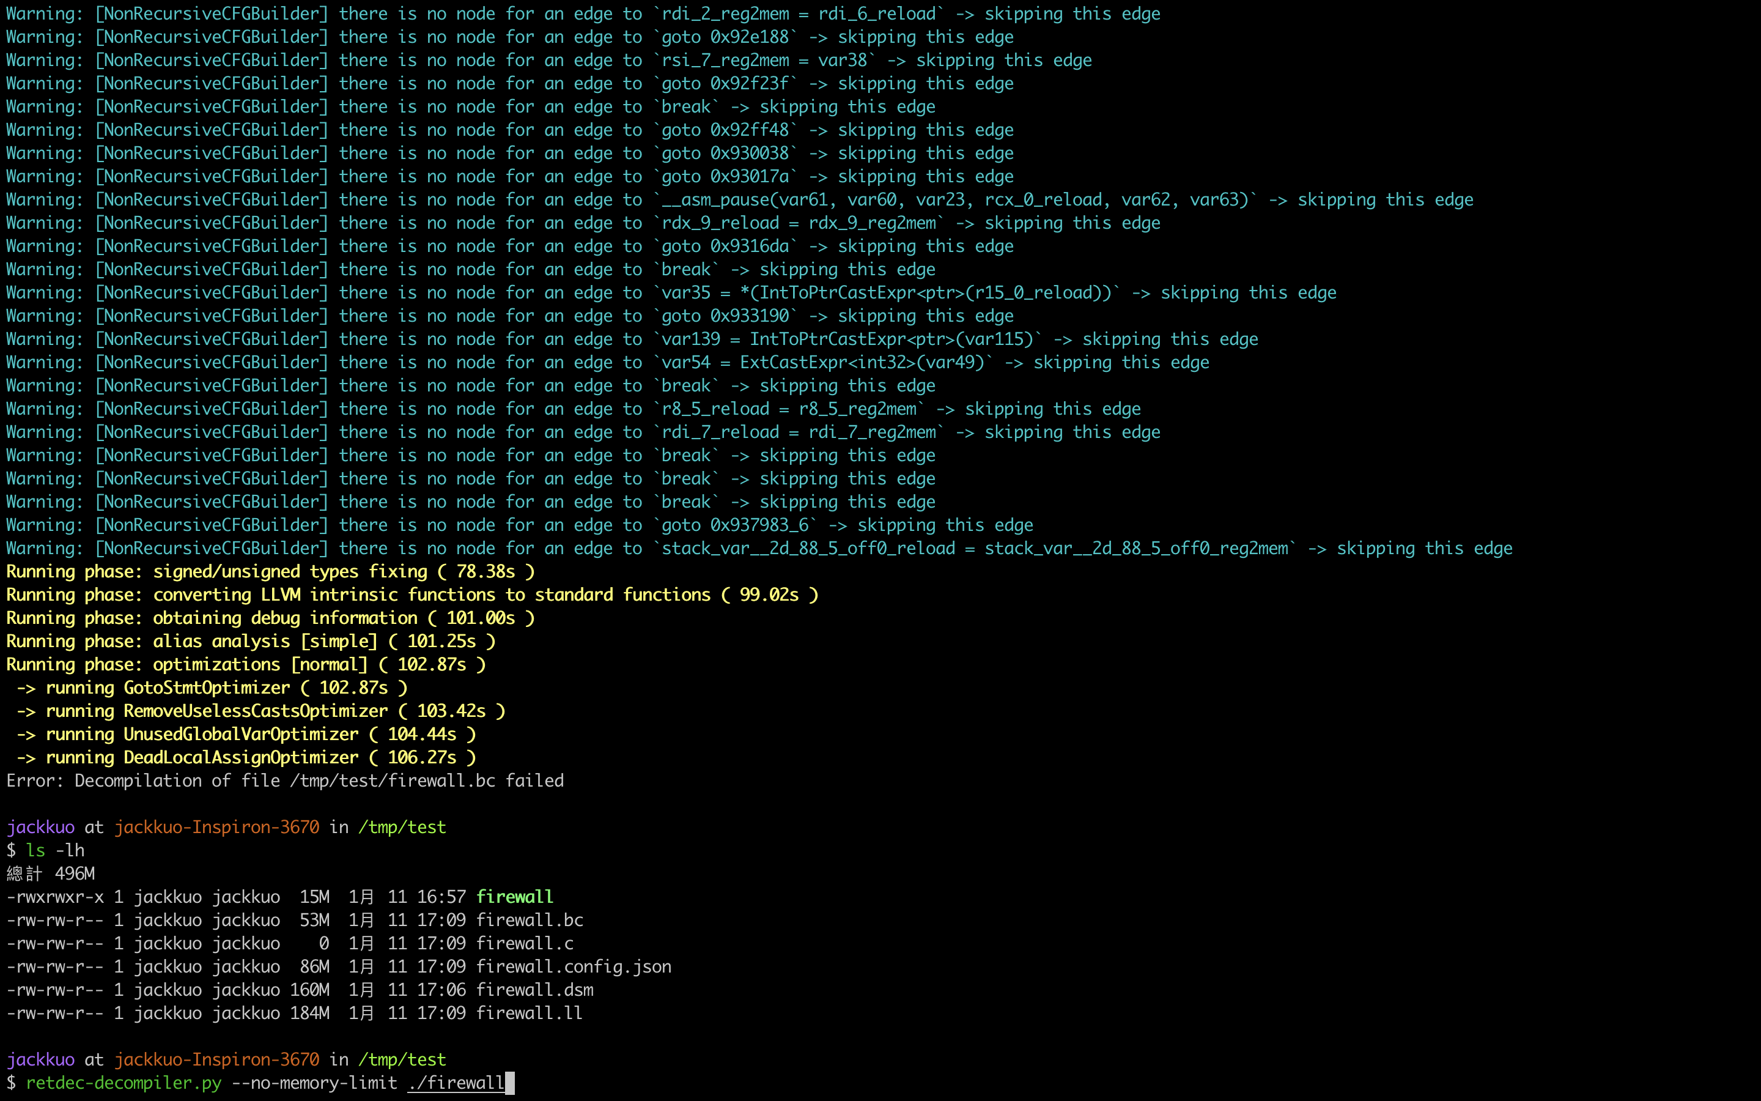Click 'Running phase: obtaining debug information' line
The height and width of the screenshot is (1101, 1761).
pyautogui.click(x=271, y=618)
